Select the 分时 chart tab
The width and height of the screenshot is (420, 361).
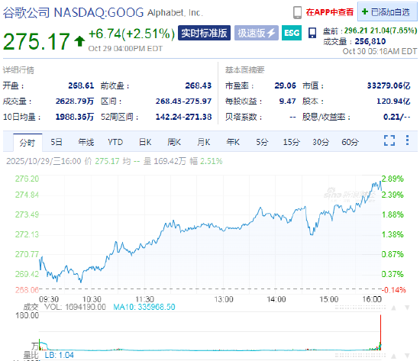(x=27, y=142)
